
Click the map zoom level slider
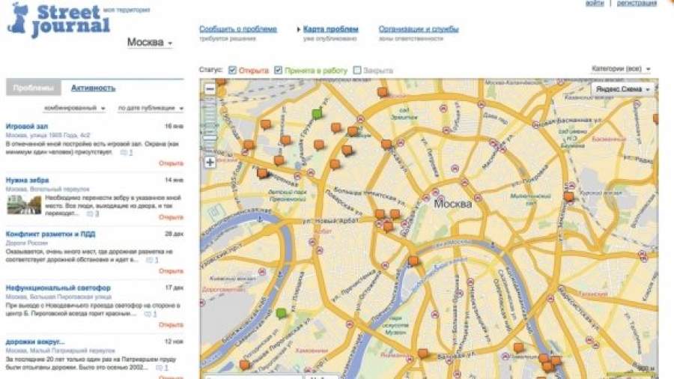pos(210,124)
